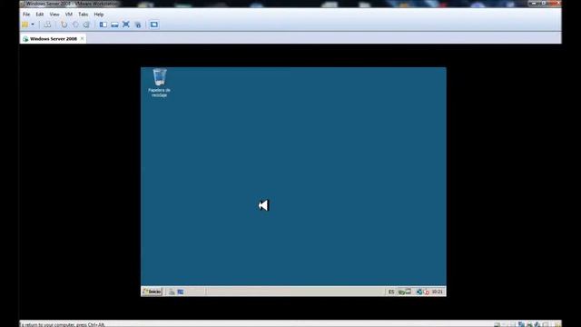Close the Windows Server 2008 tab

pyautogui.click(x=82, y=38)
